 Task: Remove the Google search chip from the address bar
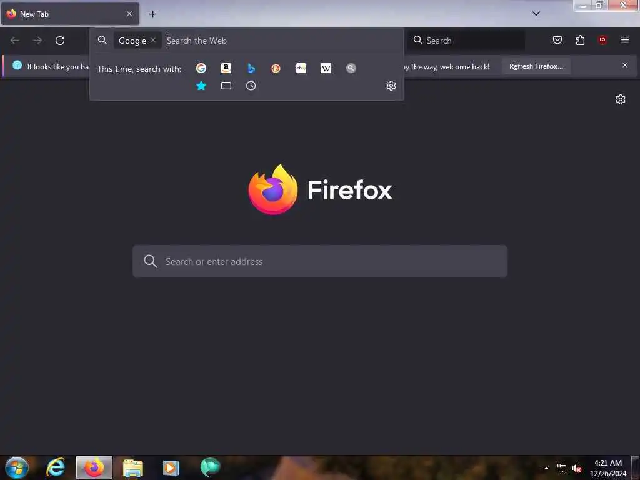[153, 40]
